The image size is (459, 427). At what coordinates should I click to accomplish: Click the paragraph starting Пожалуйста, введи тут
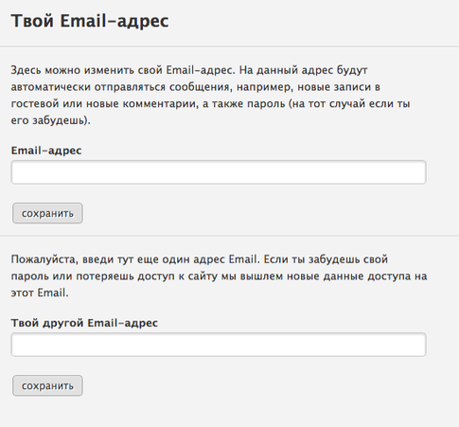(x=219, y=276)
